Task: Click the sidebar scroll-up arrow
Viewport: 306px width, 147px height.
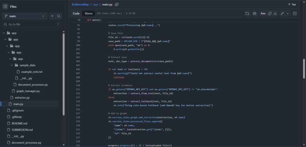Action: click(x=63, y=31)
